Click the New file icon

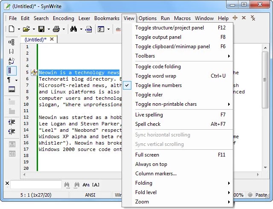[12, 29]
